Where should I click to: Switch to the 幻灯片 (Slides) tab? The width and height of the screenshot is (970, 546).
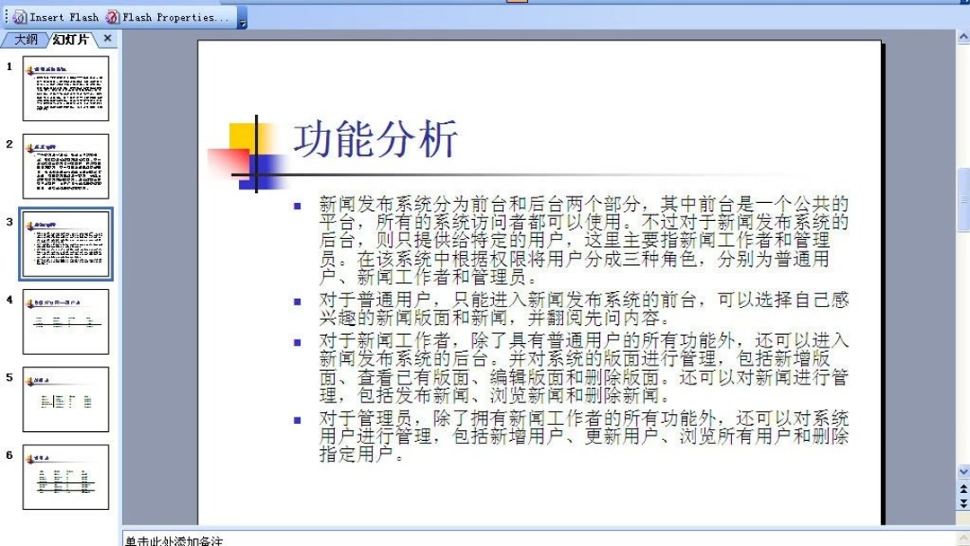(x=70, y=39)
